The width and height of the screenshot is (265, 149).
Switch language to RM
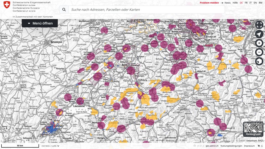point(260,3)
